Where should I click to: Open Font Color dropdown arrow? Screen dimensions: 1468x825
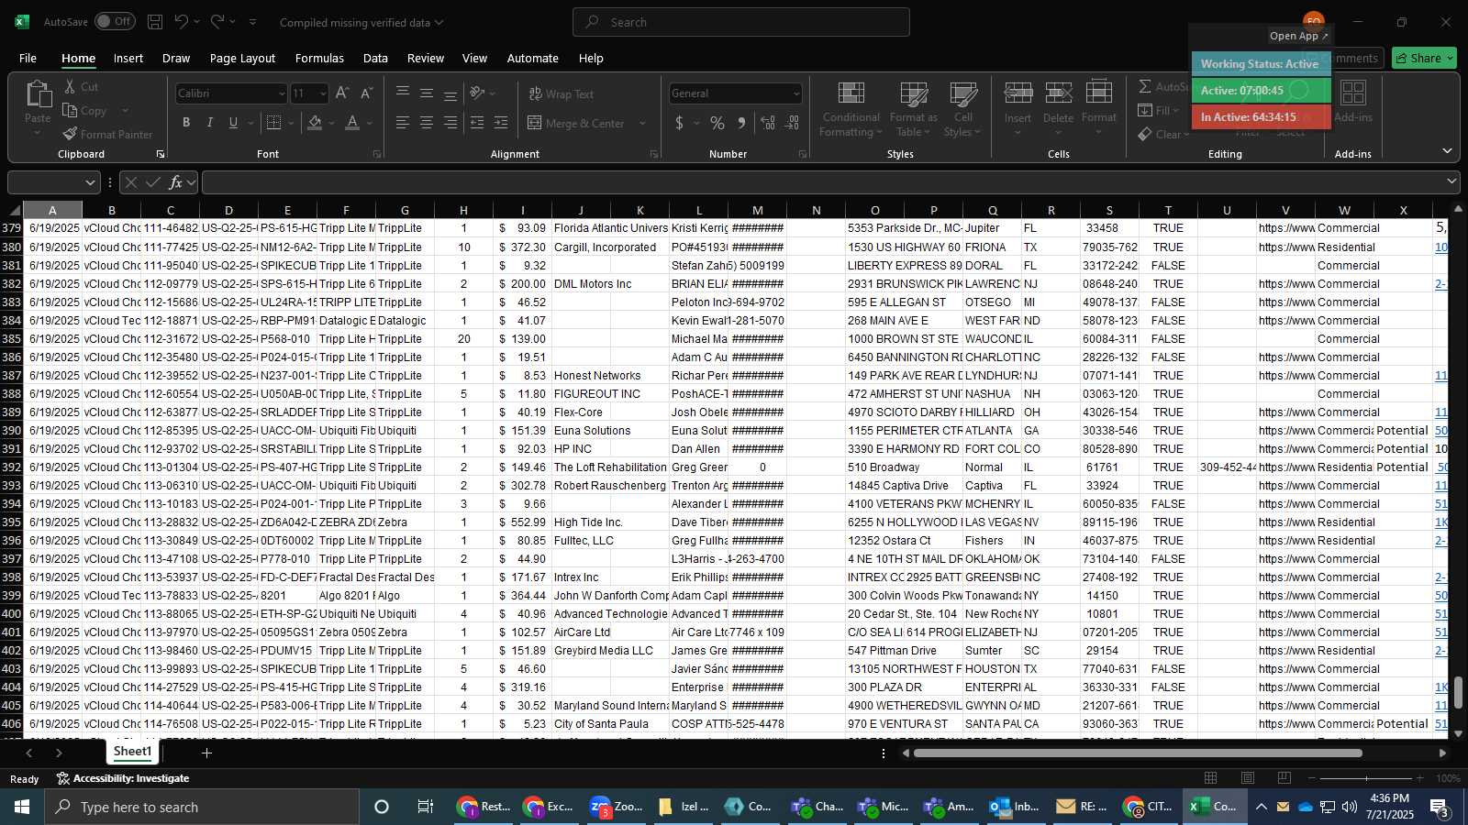370,123
